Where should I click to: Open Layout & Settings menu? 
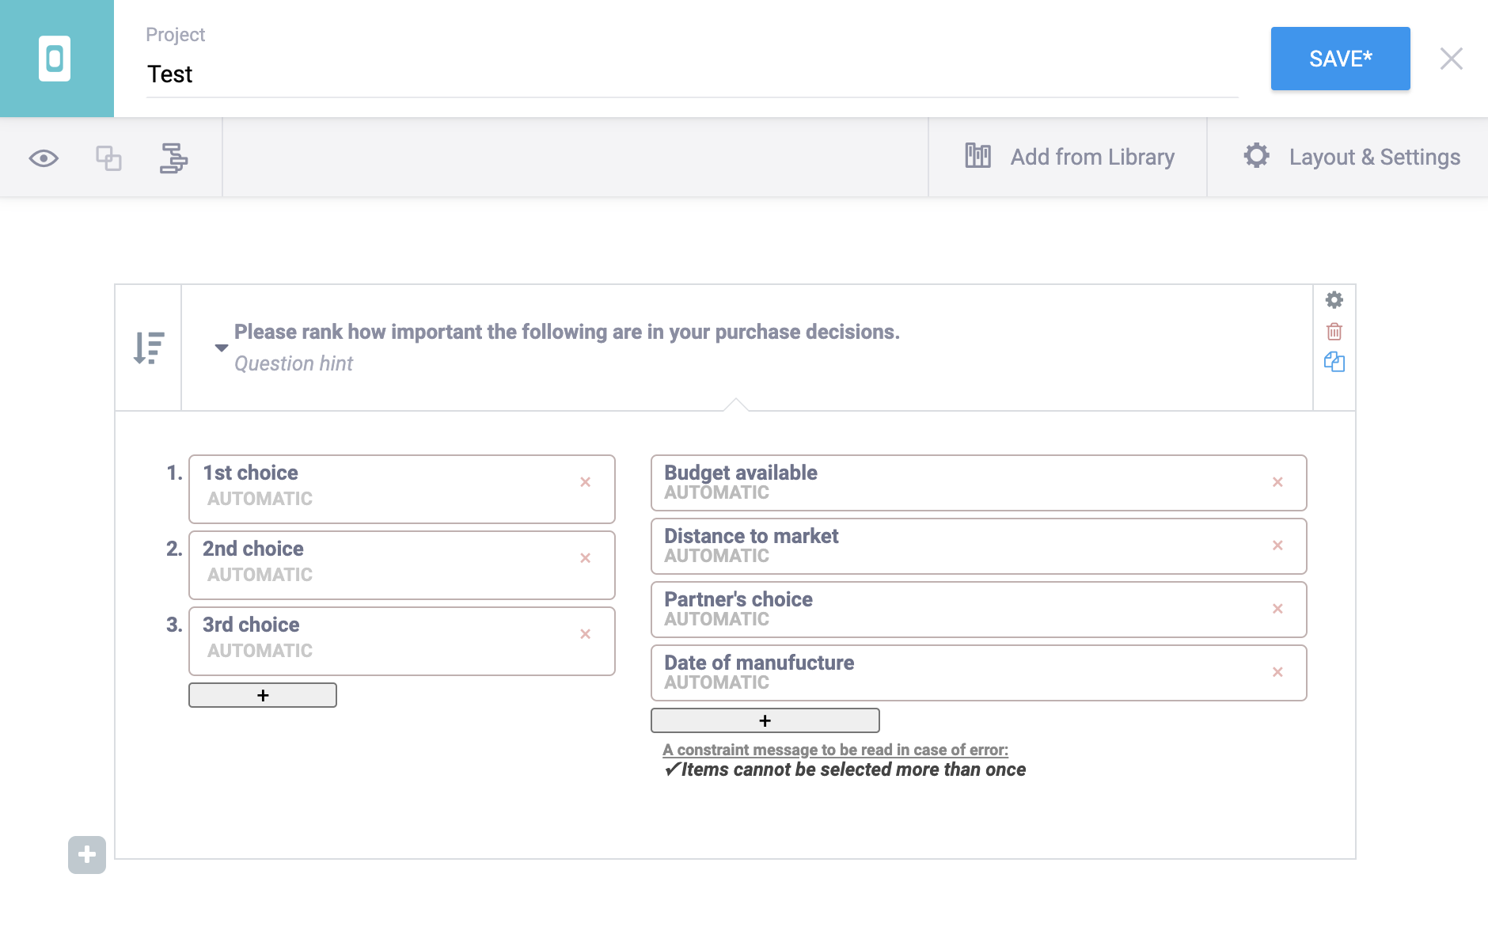(1351, 158)
